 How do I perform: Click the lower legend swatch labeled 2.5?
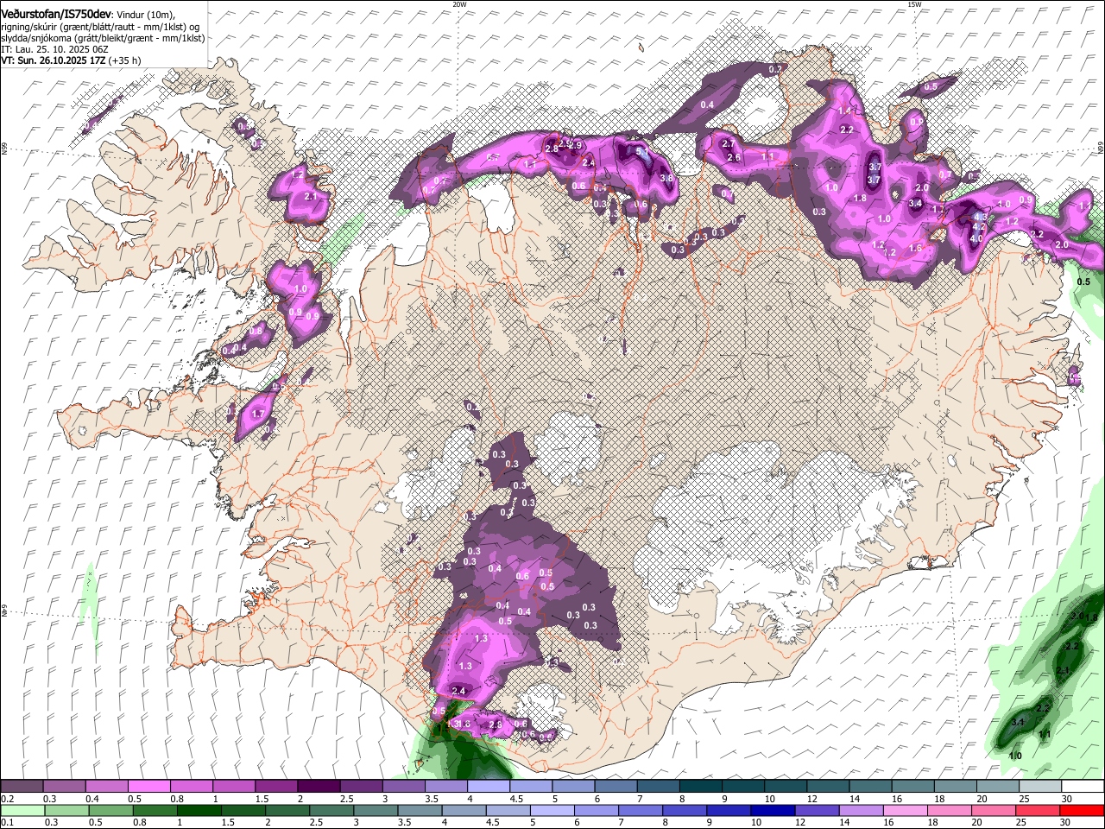pyautogui.click(x=331, y=810)
